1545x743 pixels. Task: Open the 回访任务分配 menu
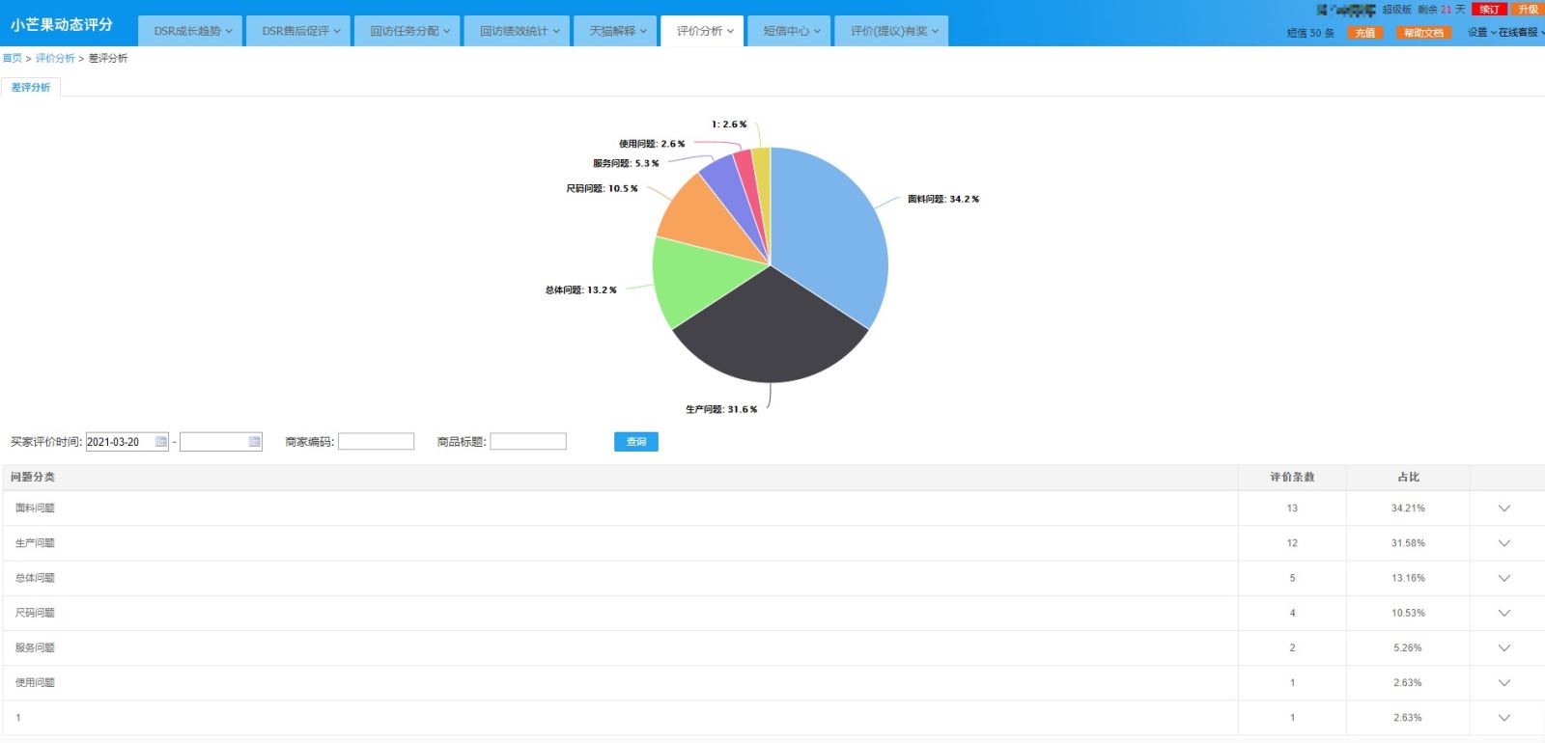(409, 31)
